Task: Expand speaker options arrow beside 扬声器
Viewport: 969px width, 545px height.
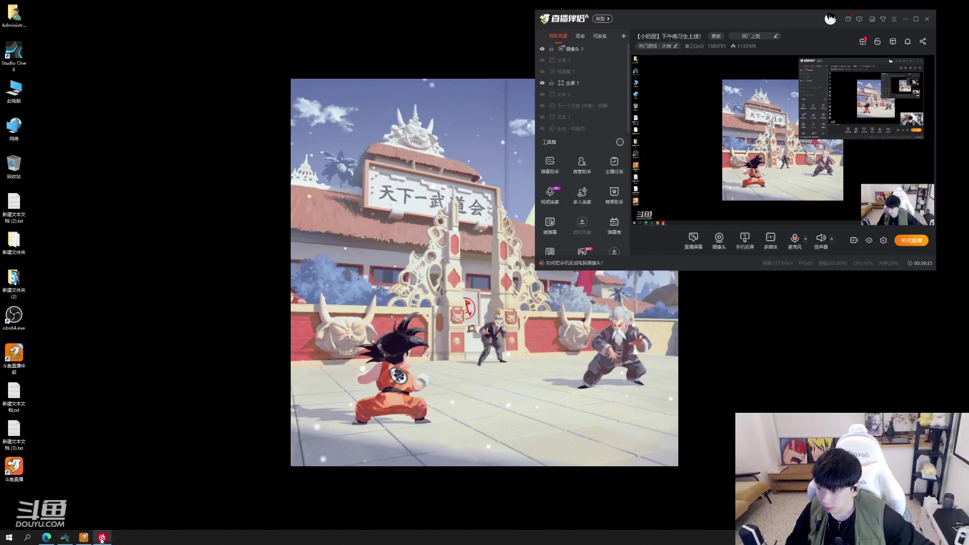Action: click(x=831, y=239)
